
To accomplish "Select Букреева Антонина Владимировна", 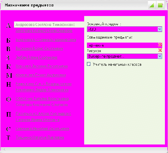I will click(46, 40).
